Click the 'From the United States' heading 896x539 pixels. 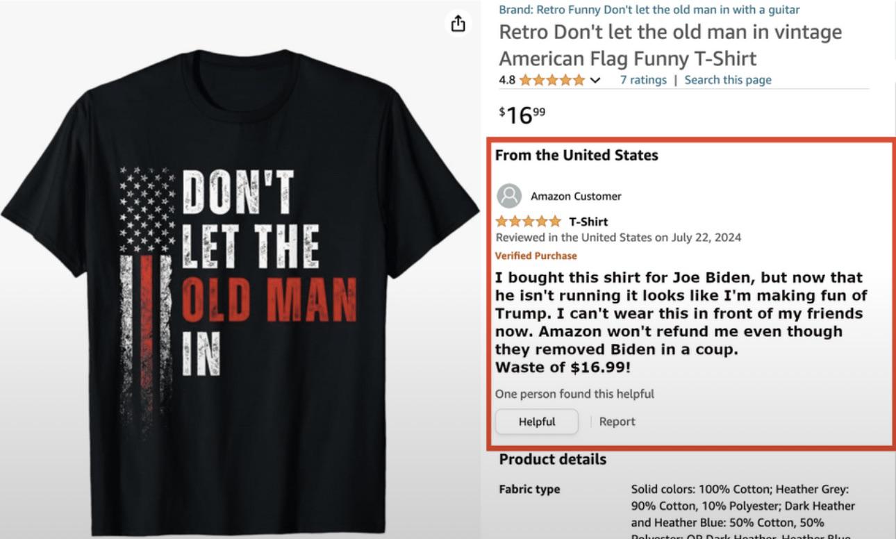576,155
